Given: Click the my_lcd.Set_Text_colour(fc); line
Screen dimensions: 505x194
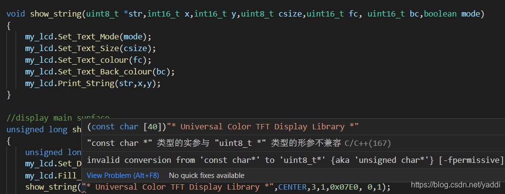Looking at the screenshot, I should (88, 60).
